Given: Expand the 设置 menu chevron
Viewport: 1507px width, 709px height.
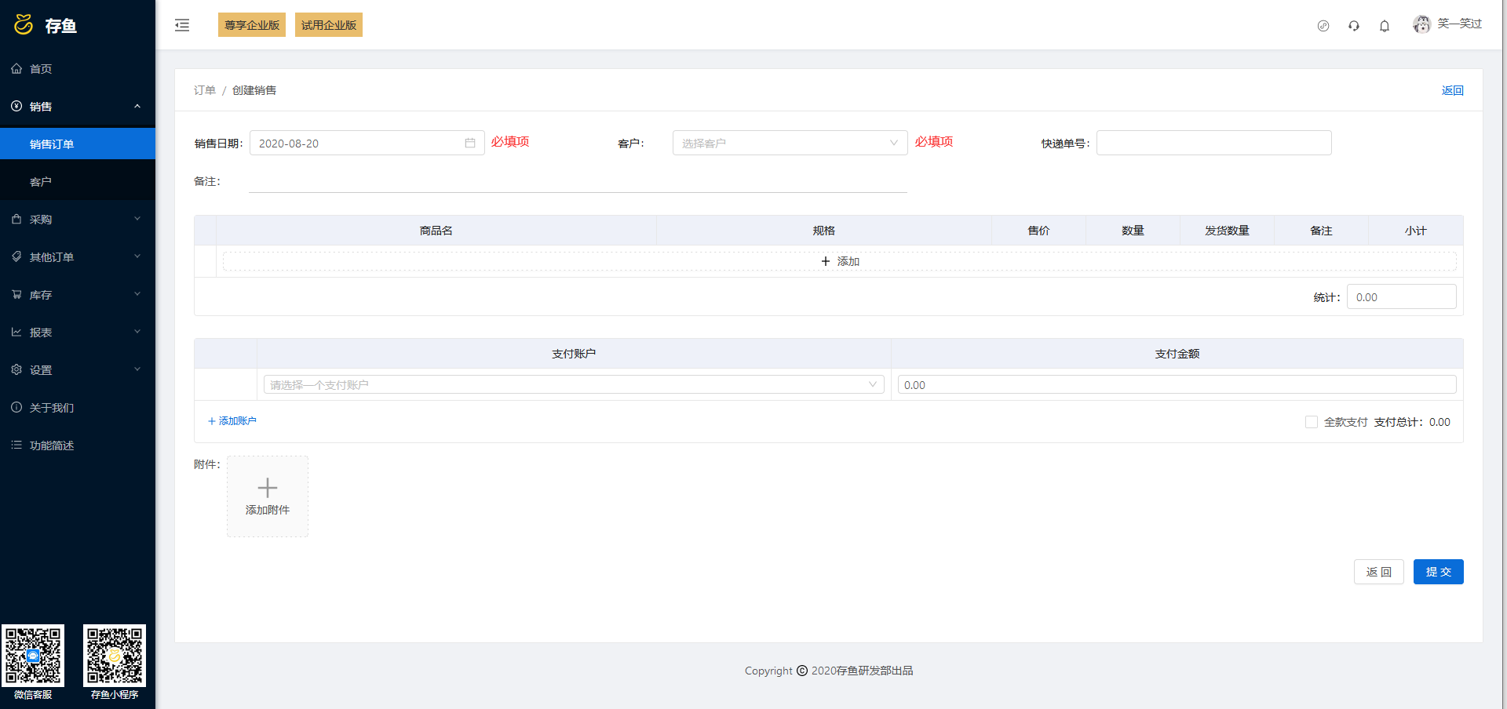Looking at the screenshot, I should tap(137, 370).
